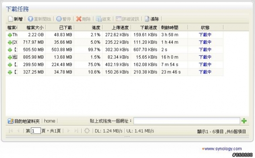Viewport: 255px width, 158px height.
Task: Sort by the 下載速度 column header
Action: 145,27
